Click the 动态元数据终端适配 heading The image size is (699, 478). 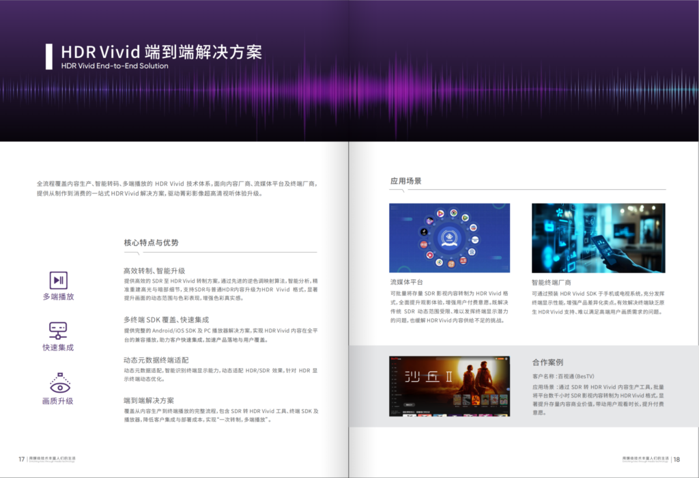pos(156,360)
